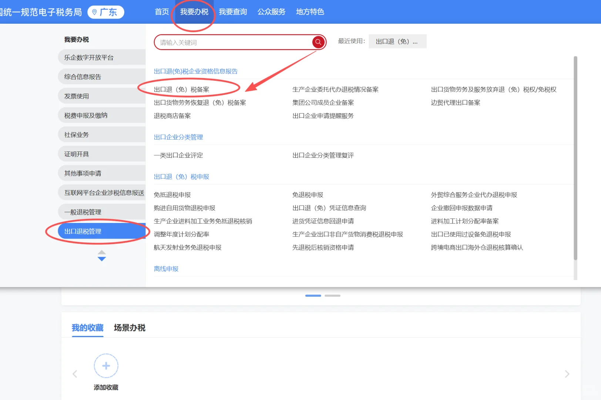Open 公众服务 from the navigation bar
601x400 pixels.
[271, 11]
